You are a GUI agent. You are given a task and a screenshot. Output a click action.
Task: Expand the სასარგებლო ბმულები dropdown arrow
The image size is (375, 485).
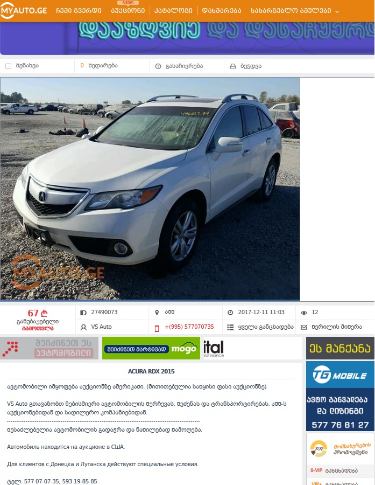click(337, 11)
